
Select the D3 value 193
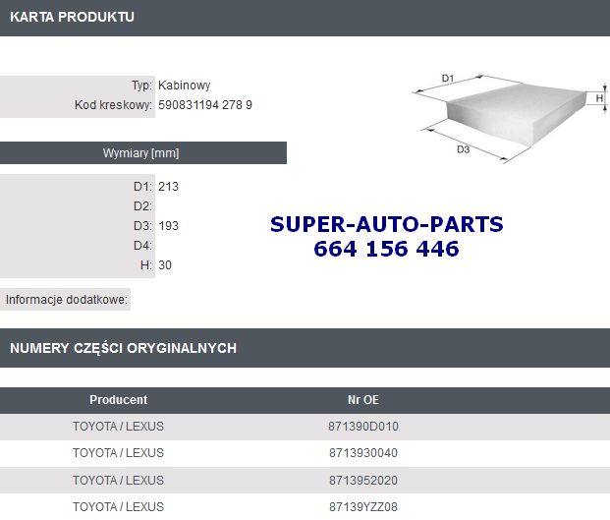(x=168, y=226)
